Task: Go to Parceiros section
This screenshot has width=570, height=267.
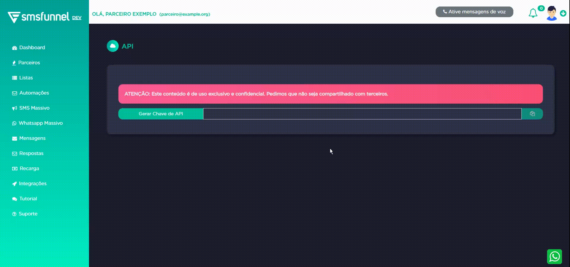Action: [29, 63]
